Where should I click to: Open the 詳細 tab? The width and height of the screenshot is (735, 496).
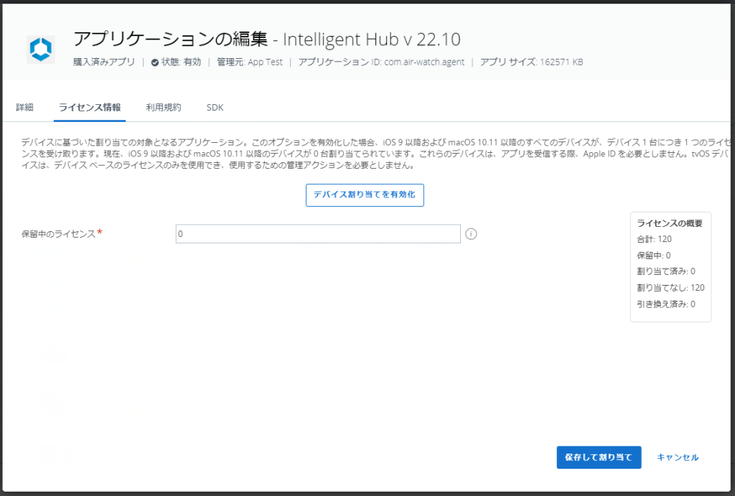coord(25,108)
